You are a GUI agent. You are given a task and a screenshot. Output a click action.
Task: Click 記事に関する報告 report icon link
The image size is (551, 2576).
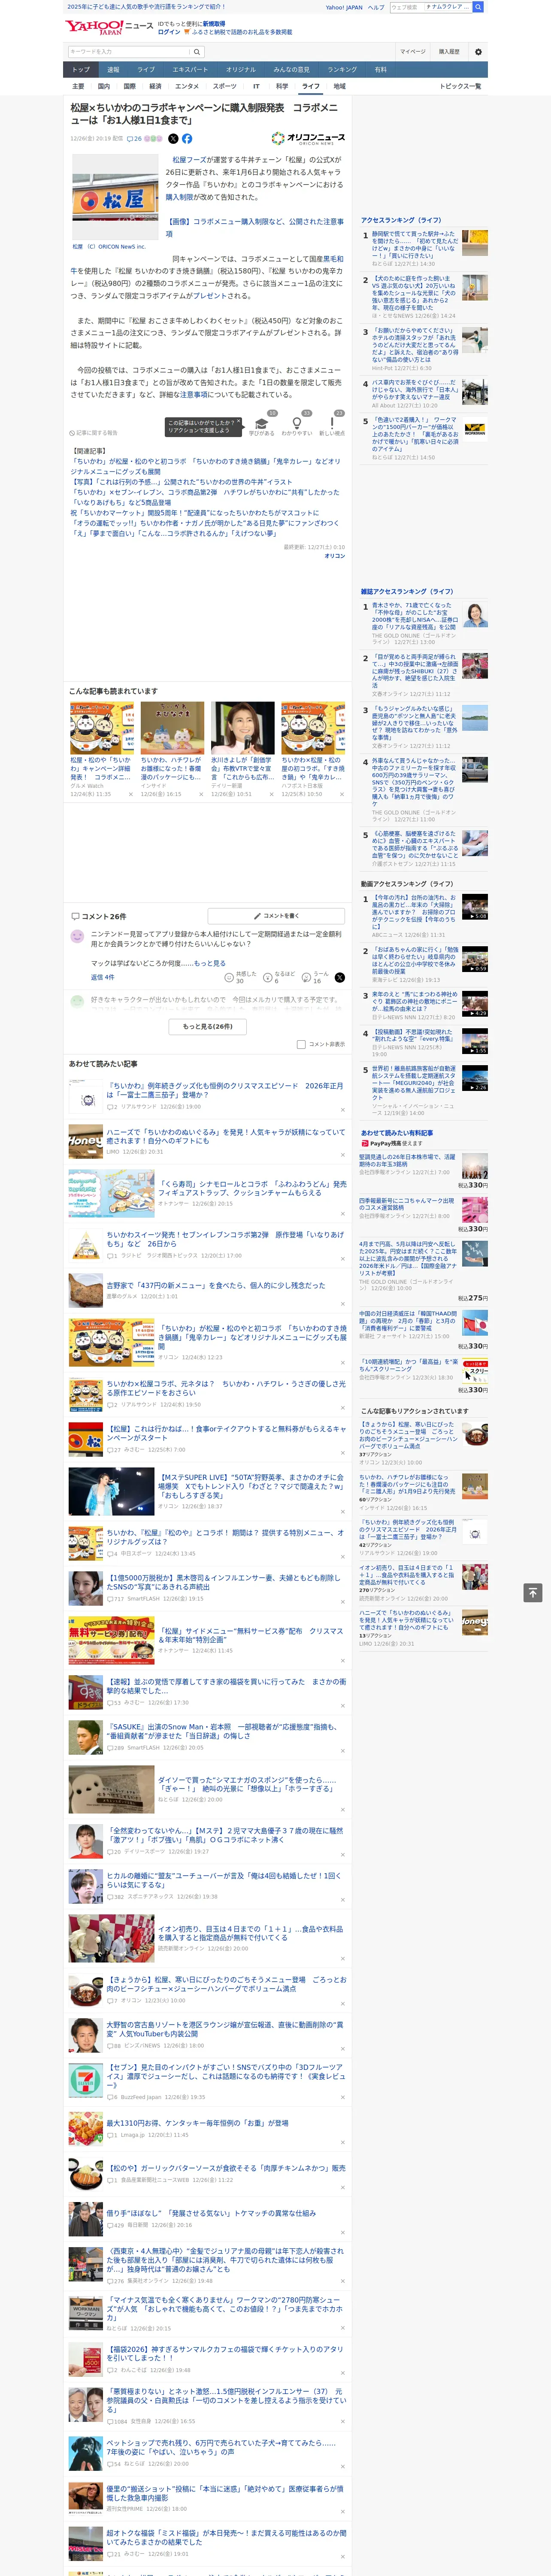[x=94, y=433]
